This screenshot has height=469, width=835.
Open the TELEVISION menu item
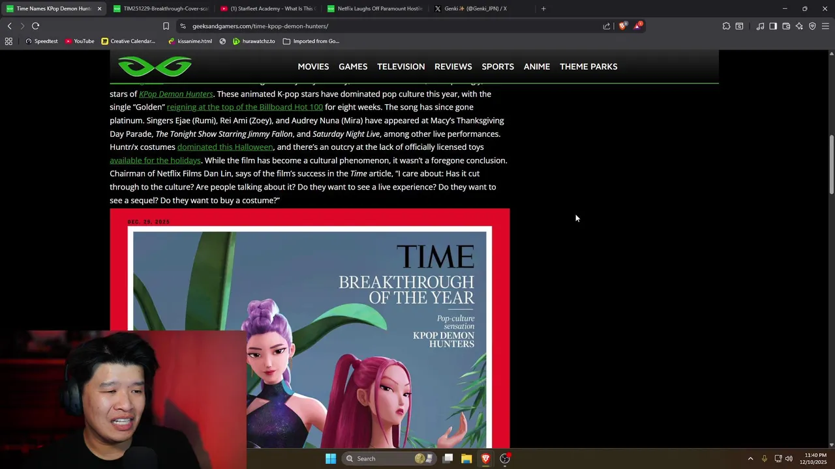(x=401, y=66)
